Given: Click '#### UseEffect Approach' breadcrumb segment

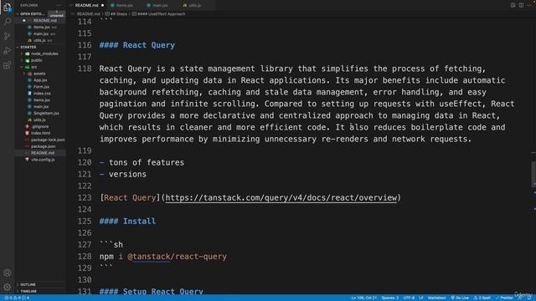Looking at the screenshot, I should click(158, 14).
